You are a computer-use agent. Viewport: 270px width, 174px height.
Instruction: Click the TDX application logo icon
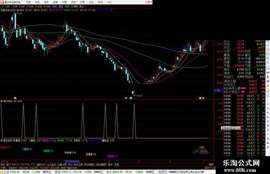(x=2, y=2)
